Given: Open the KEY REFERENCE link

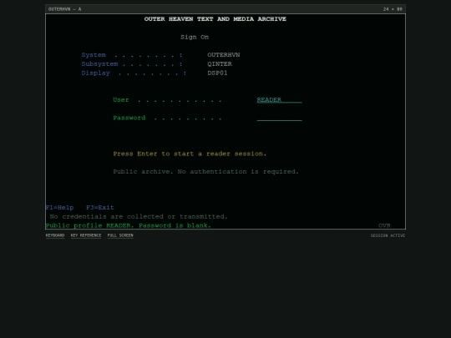Looking at the screenshot, I should (x=86, y=235).
